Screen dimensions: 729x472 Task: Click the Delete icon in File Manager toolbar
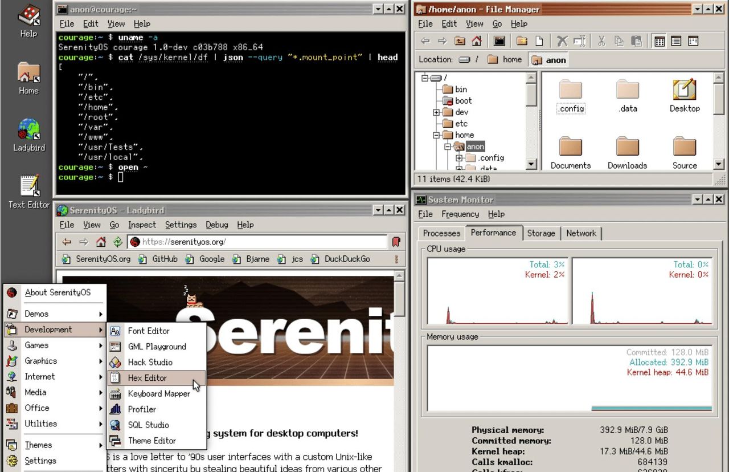coord(562,41)
